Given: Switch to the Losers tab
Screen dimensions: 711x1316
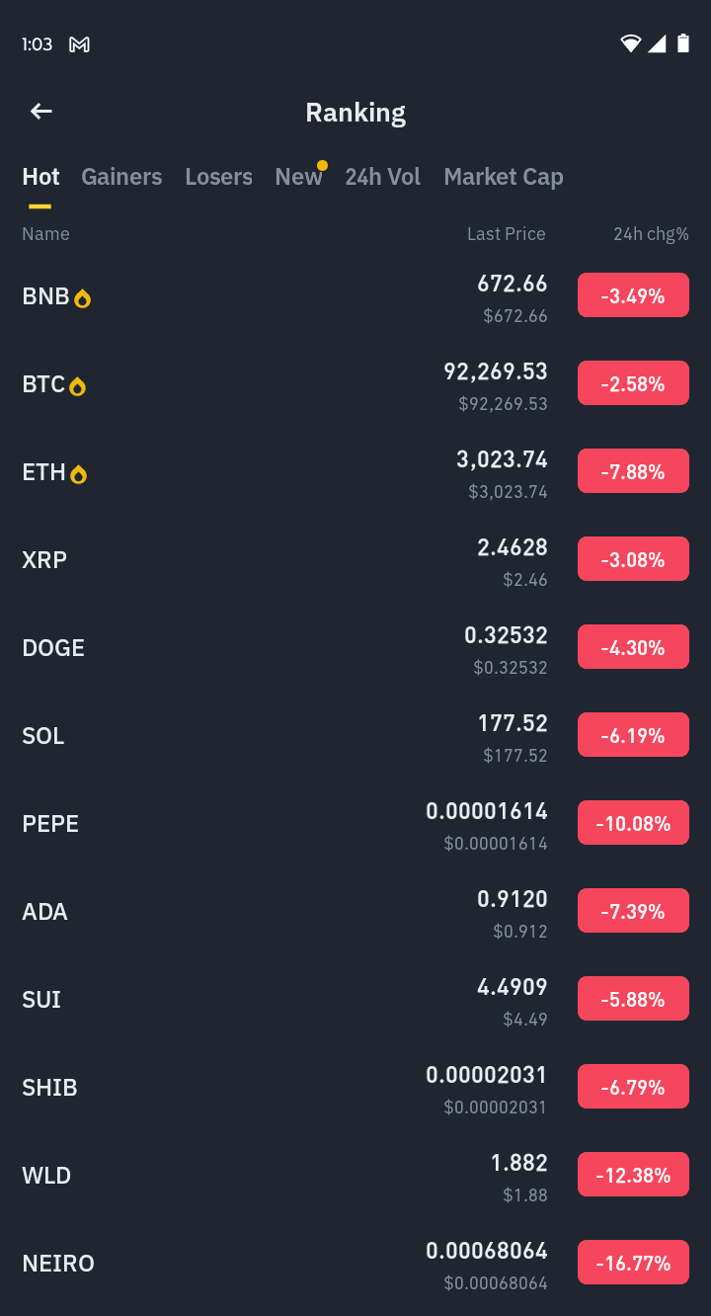Looking at the screenshot, I should click(x=218, y=177).
